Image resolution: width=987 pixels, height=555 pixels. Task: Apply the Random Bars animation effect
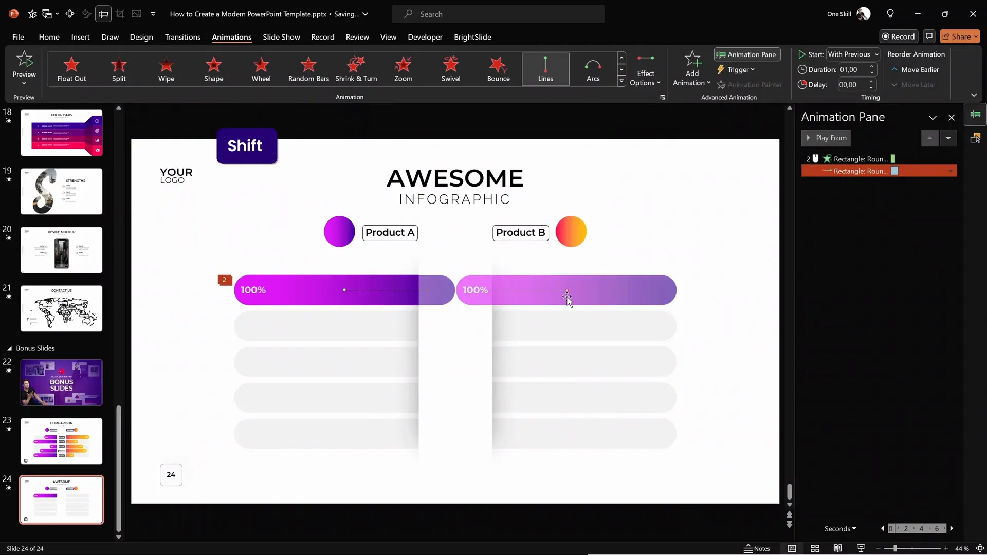[x=308, y=69]
